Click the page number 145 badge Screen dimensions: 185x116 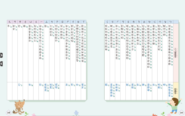8,113
